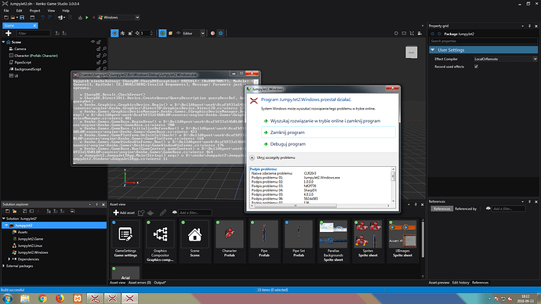Click the Referenced by button
The image size is (541, 304).
[466, 208]
